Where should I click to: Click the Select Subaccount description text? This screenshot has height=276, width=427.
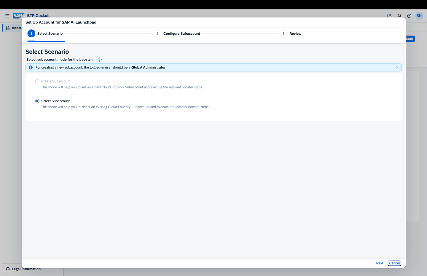[x=125, y=107]
